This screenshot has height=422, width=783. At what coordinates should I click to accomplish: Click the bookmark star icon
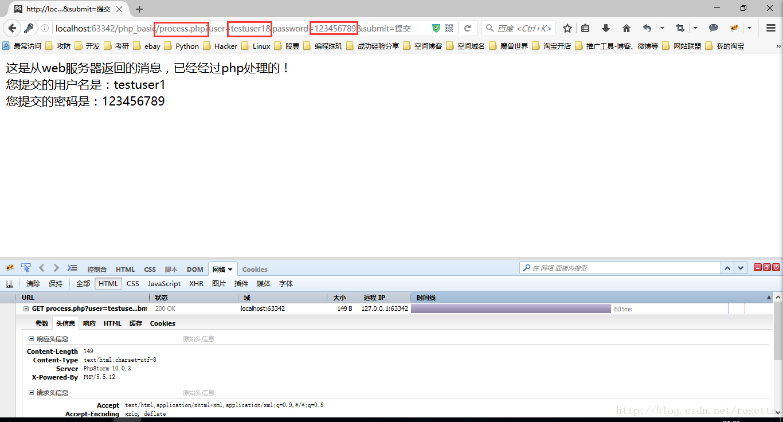click(x=567, y=28)
